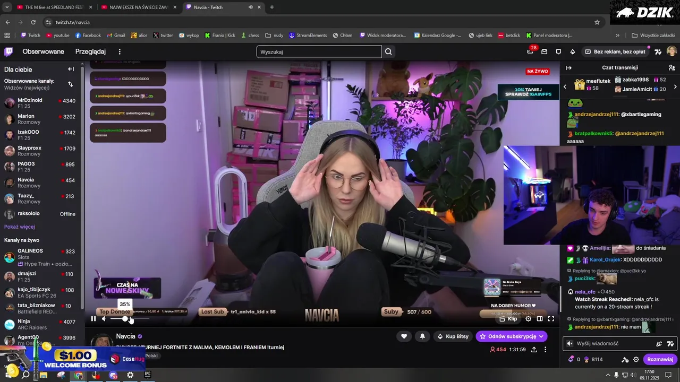Adjust the stream volume slider

[x=130, y=319]
